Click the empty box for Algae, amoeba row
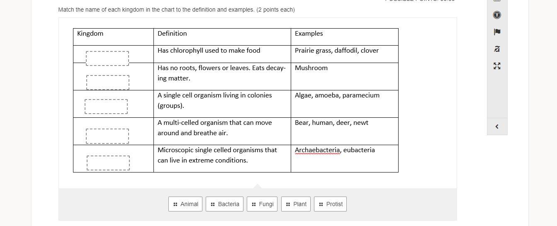The height and width of the screenshot is (226, 557). coord(106,106)
